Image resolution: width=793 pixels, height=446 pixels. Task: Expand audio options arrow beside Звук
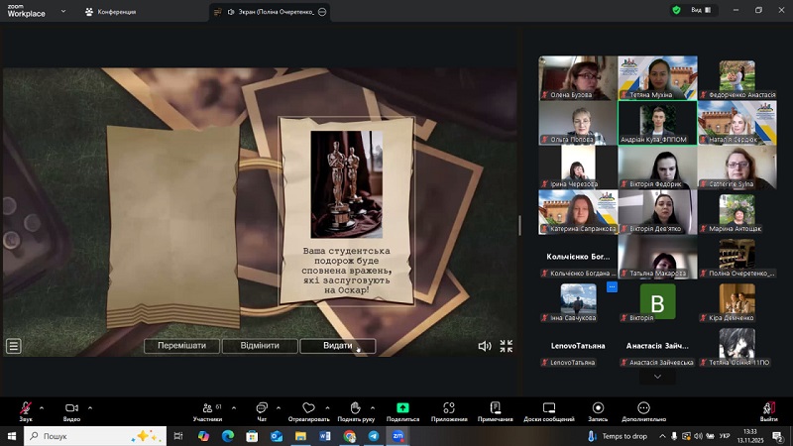pyautogui.click(x=43, y=406)
